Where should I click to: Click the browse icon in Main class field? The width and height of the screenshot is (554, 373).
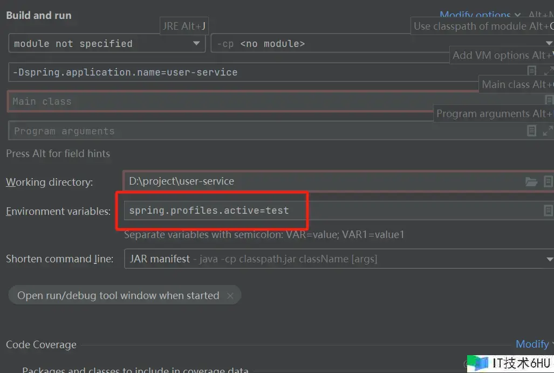549,100
